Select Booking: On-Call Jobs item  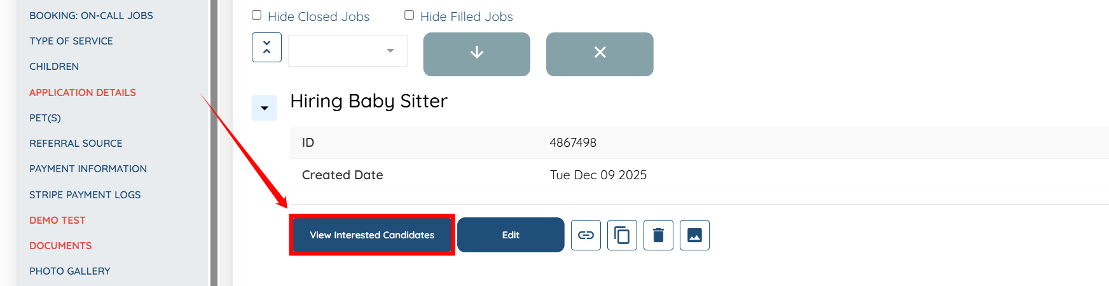pos(91,15)
